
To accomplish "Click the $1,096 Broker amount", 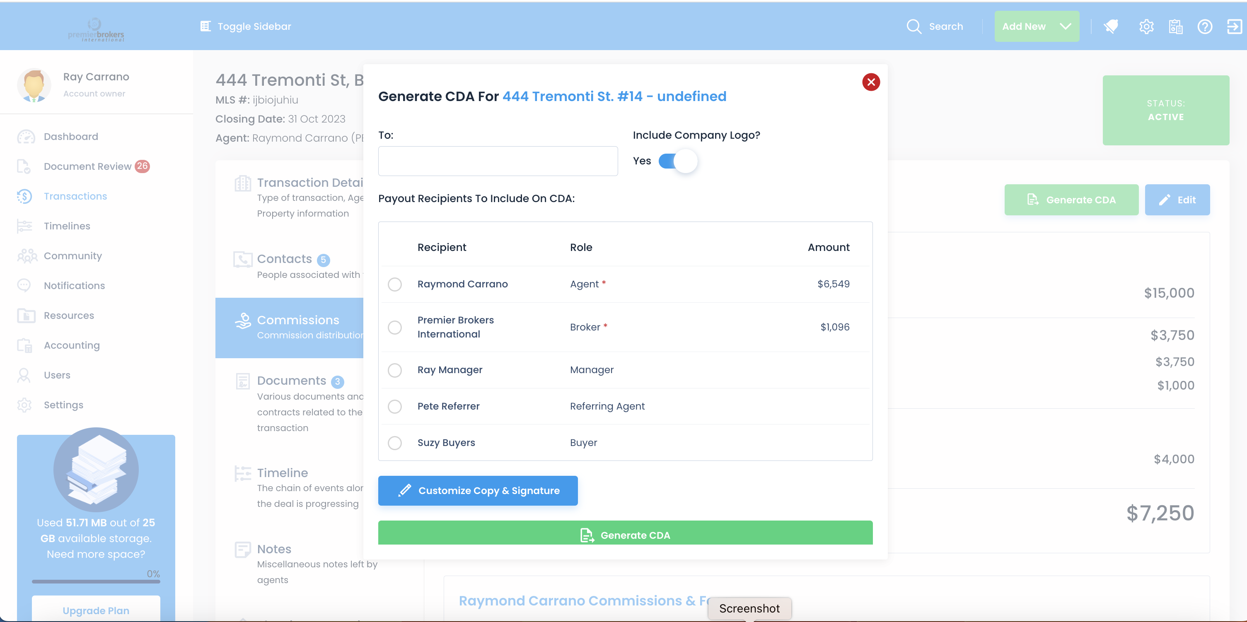I will coord(835,327).
